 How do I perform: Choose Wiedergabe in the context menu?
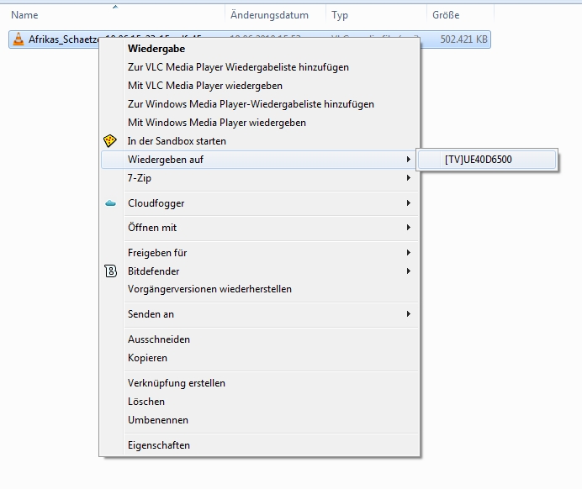(x=260, y=49)
